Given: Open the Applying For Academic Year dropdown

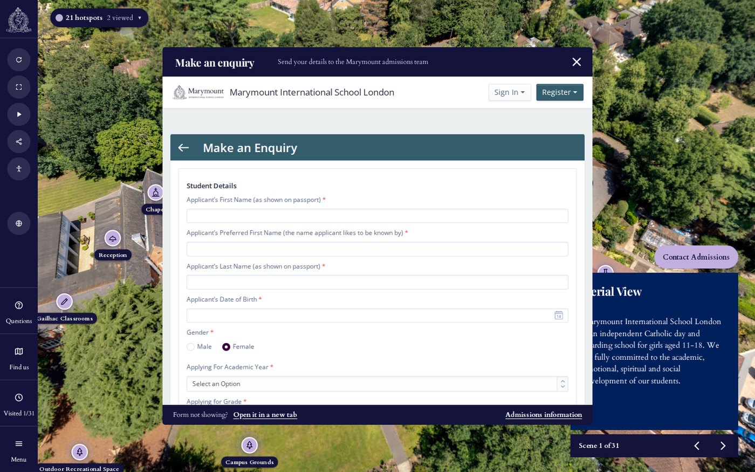Looking at the screenshot, I should pyautogui.click(x=377, y=384).
